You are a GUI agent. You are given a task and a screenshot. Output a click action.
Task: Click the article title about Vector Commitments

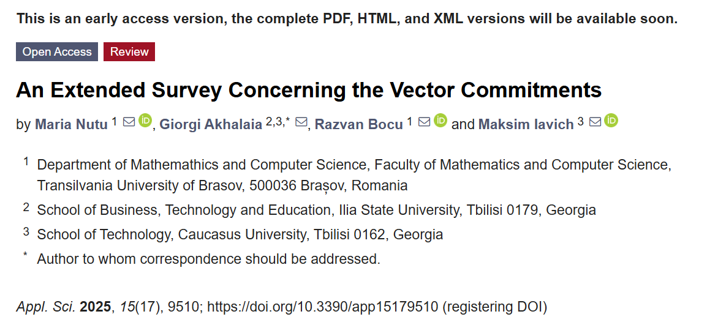(x=309, y=90)
